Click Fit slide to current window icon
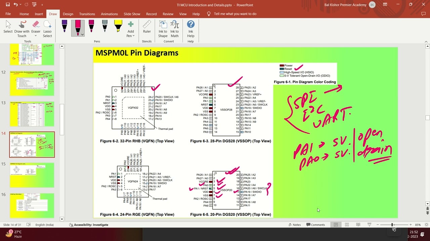The width and height of the screenshot is (430, 241). tap(426, 225)
